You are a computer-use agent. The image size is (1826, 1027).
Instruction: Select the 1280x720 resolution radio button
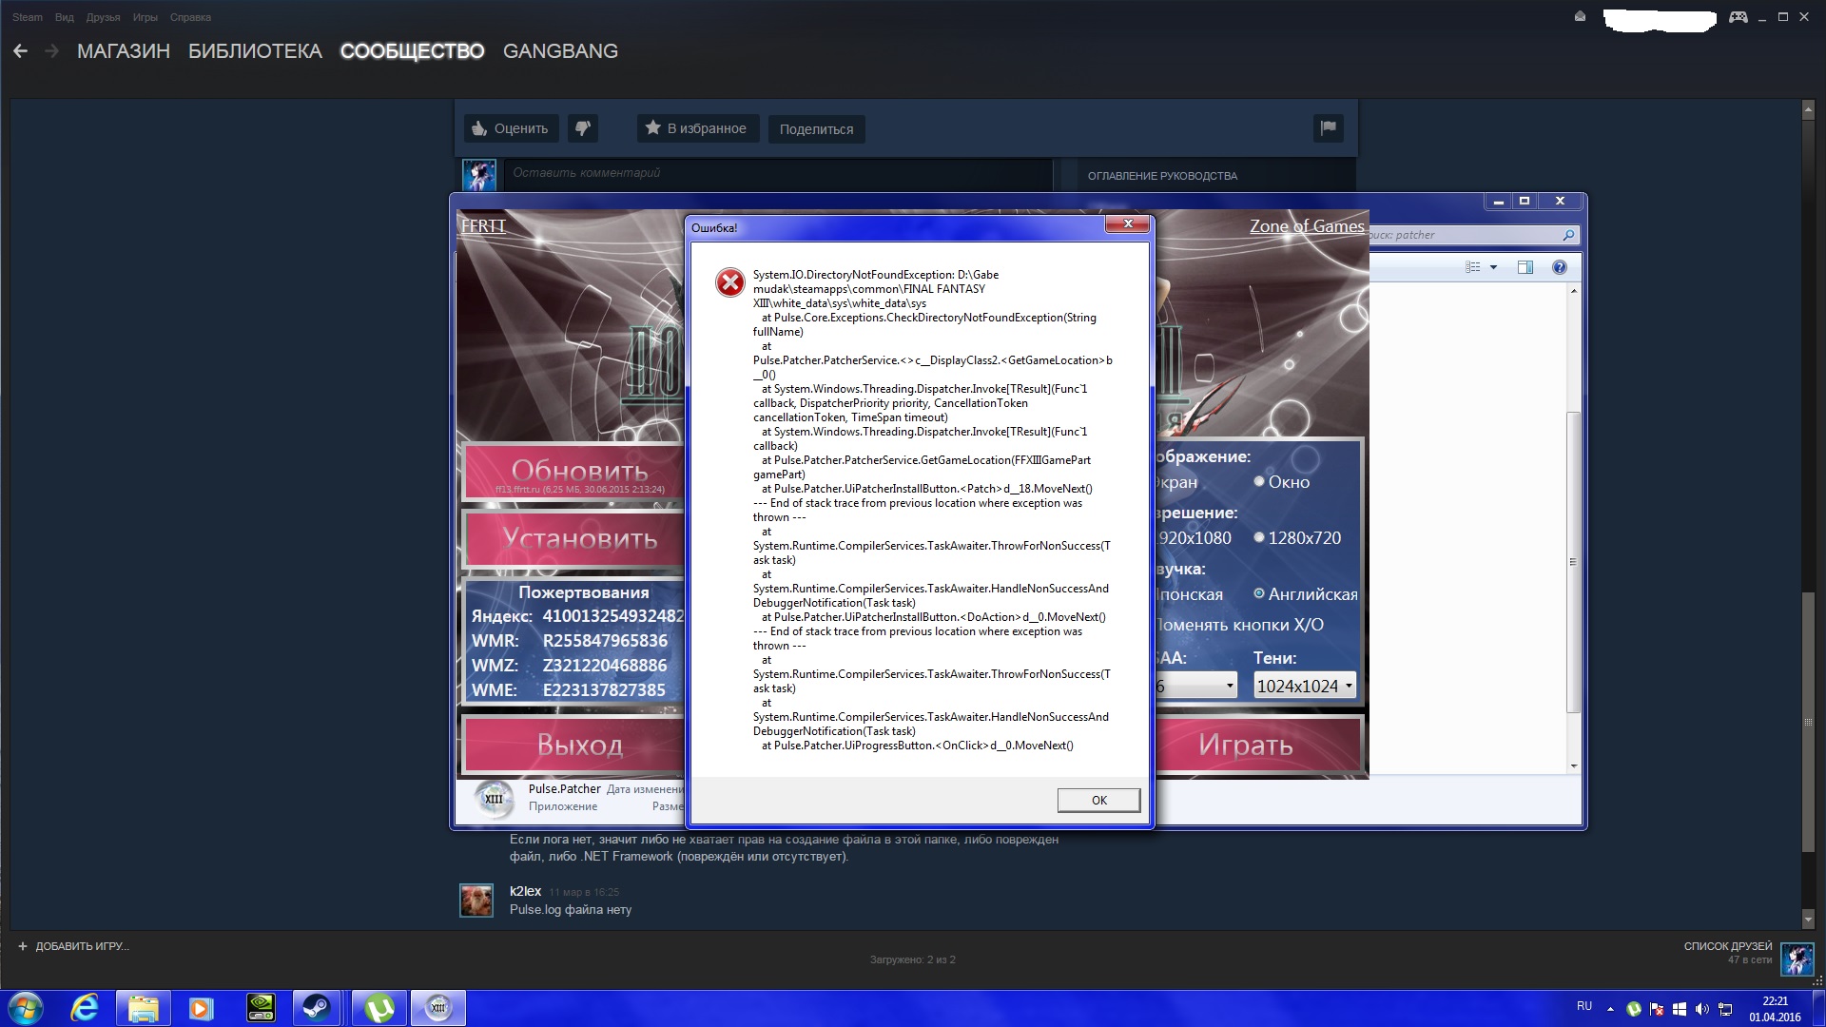(1259, 537)
